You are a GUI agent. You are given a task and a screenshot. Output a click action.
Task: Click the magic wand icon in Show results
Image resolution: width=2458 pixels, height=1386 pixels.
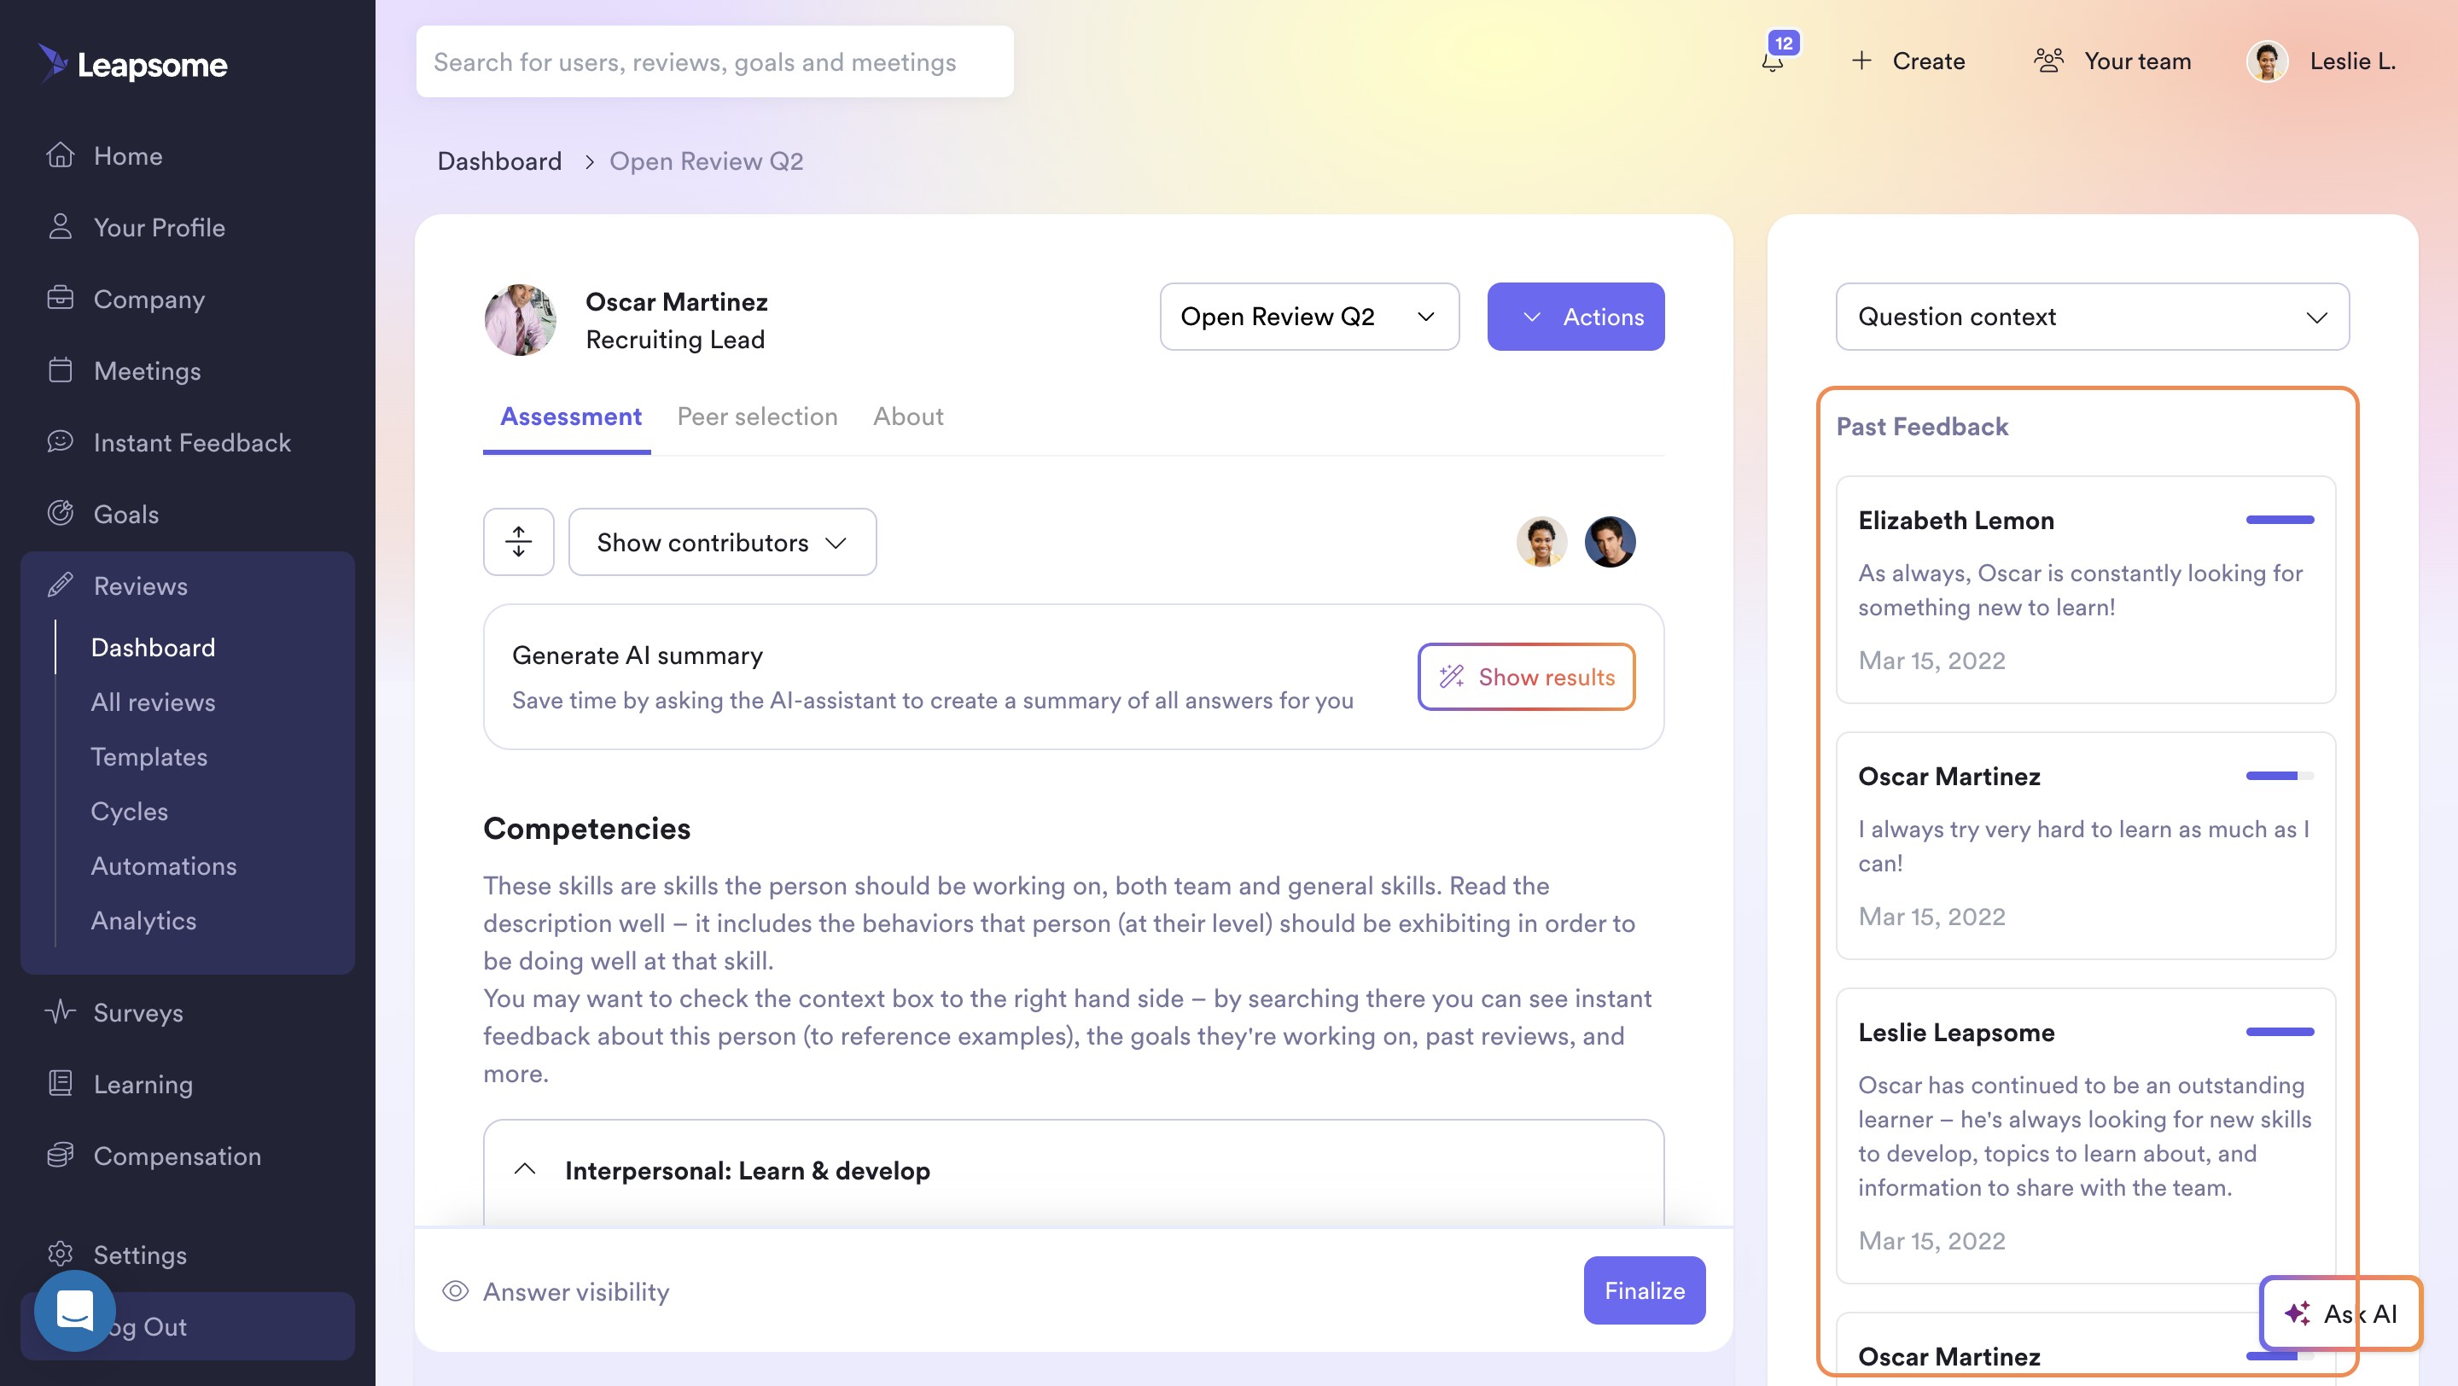(x=1451, y=676)
